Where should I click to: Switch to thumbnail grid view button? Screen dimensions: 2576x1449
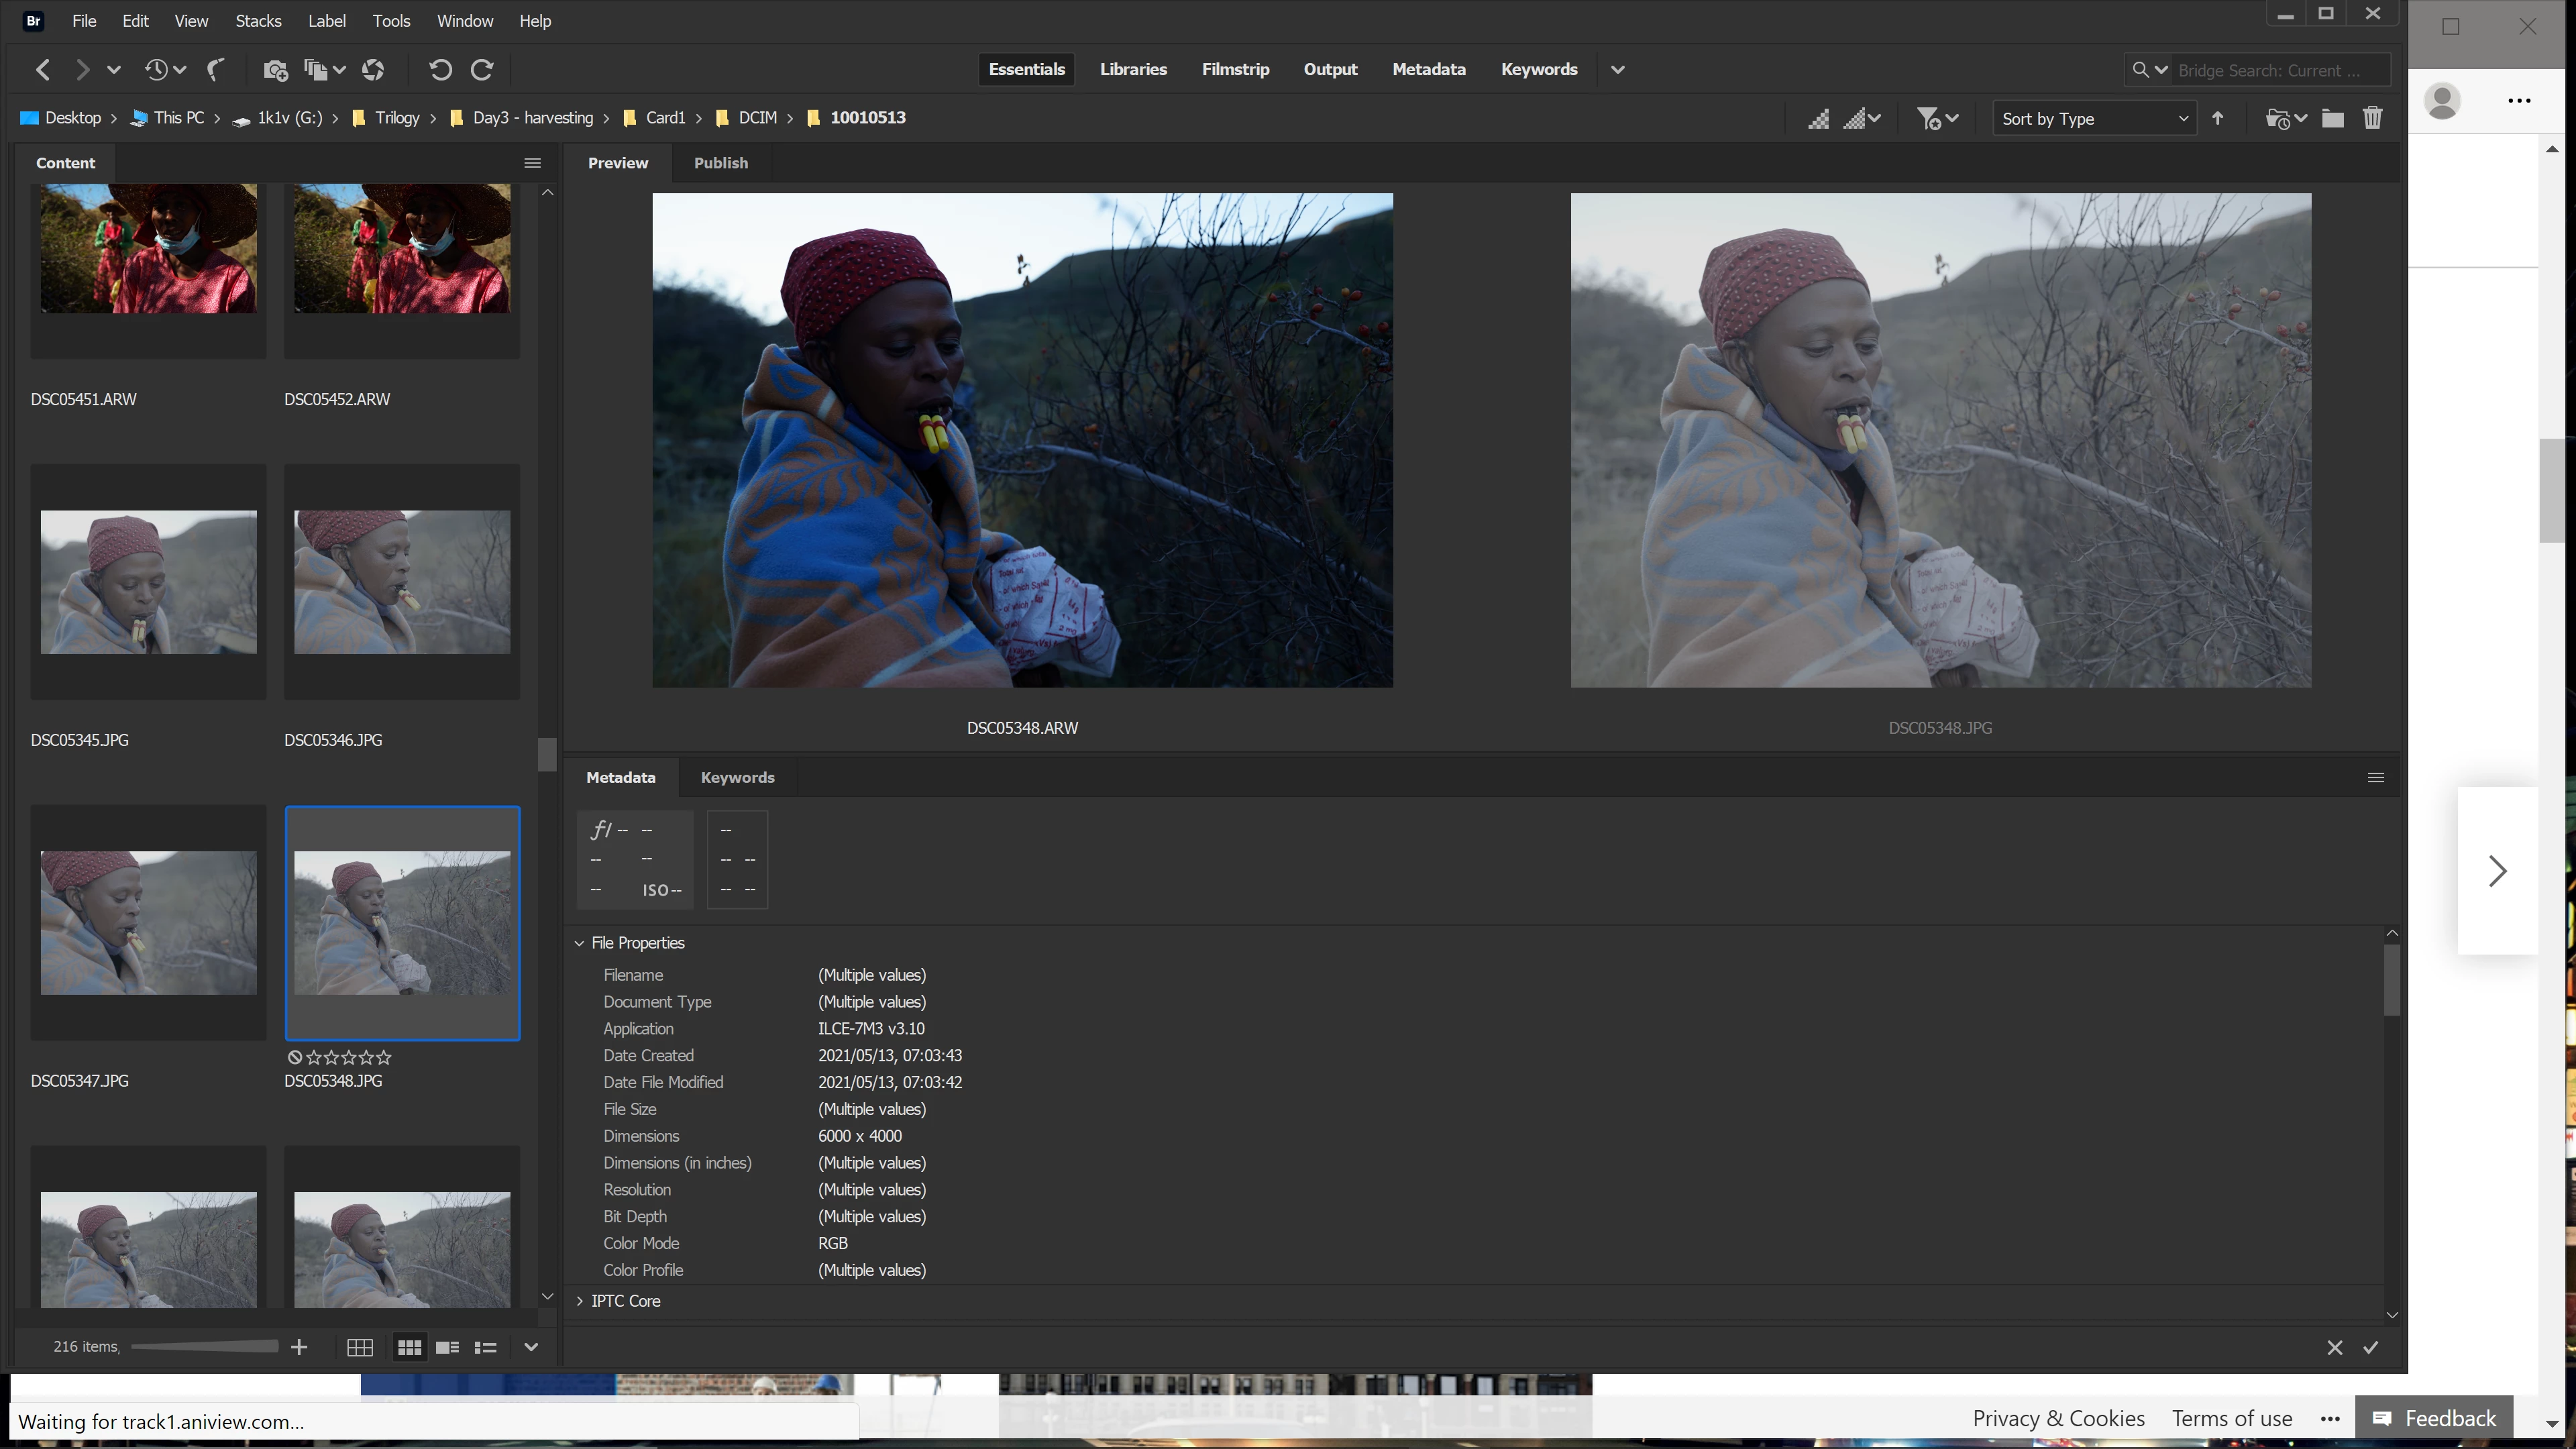(x=409, y=1348)
